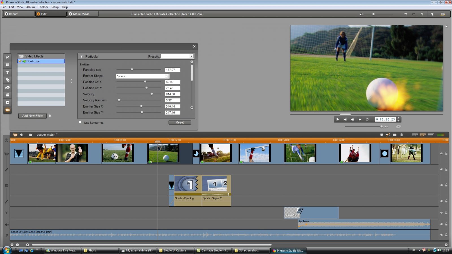This screenshot has height=254, width=452.
Task: Open Windows Start menu
Action: 7,250
